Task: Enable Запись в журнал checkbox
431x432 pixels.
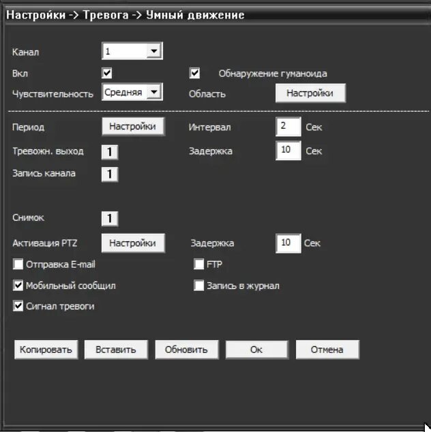Action: pos(199,286)
